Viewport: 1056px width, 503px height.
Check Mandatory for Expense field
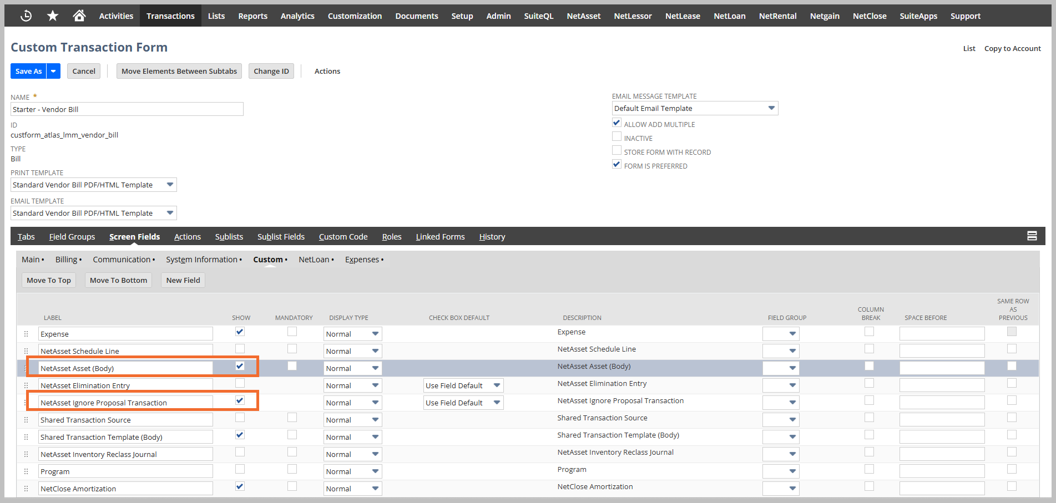point(292,332)
